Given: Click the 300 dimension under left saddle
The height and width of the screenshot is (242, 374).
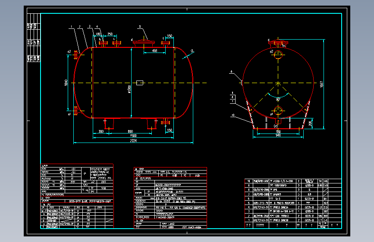Looking at the screenshot, I should tap(101, 131).
